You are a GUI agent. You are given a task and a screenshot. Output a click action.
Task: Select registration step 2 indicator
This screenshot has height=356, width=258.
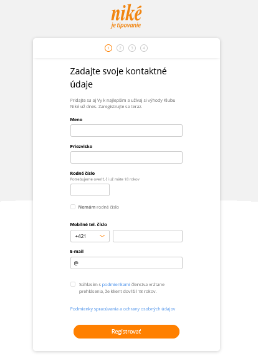pyautogui.click(x=120, y=48)
